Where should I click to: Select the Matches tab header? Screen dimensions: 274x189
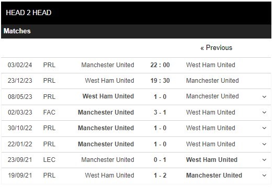[17, 31]
